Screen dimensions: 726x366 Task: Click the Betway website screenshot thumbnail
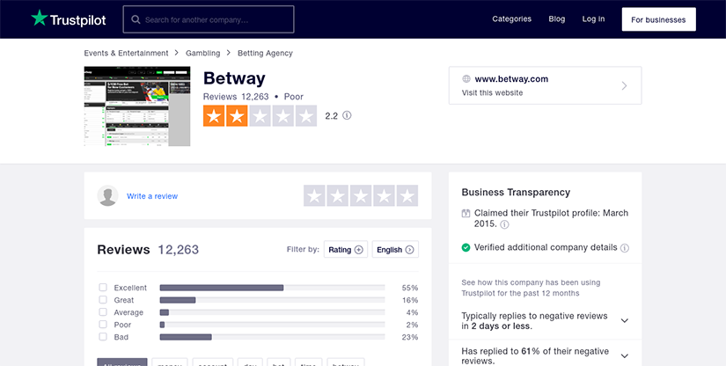click(136, 106)
